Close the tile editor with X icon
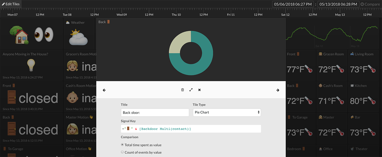This screenshot has height=157, width=382. [200, 90]
